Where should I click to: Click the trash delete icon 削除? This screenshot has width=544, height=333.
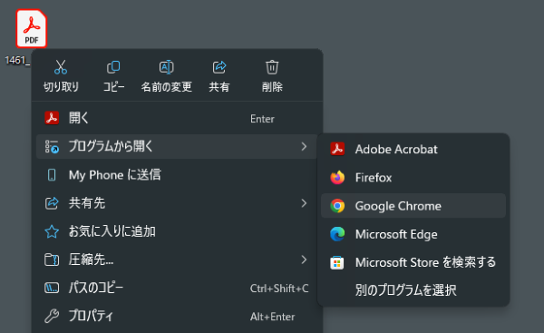coord(272,67)
